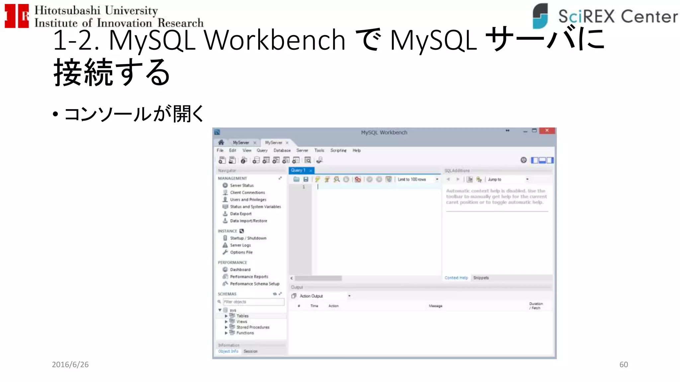Expand the Stored Procedures node

226,327
